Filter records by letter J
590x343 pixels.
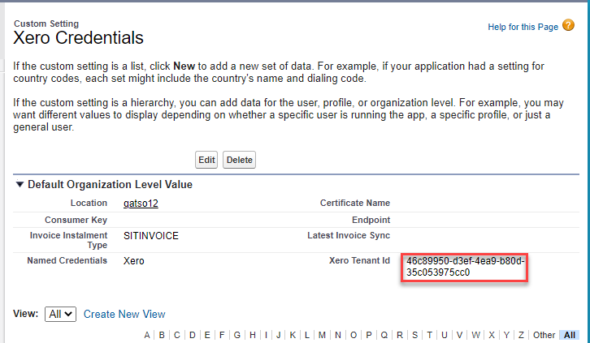279,335
